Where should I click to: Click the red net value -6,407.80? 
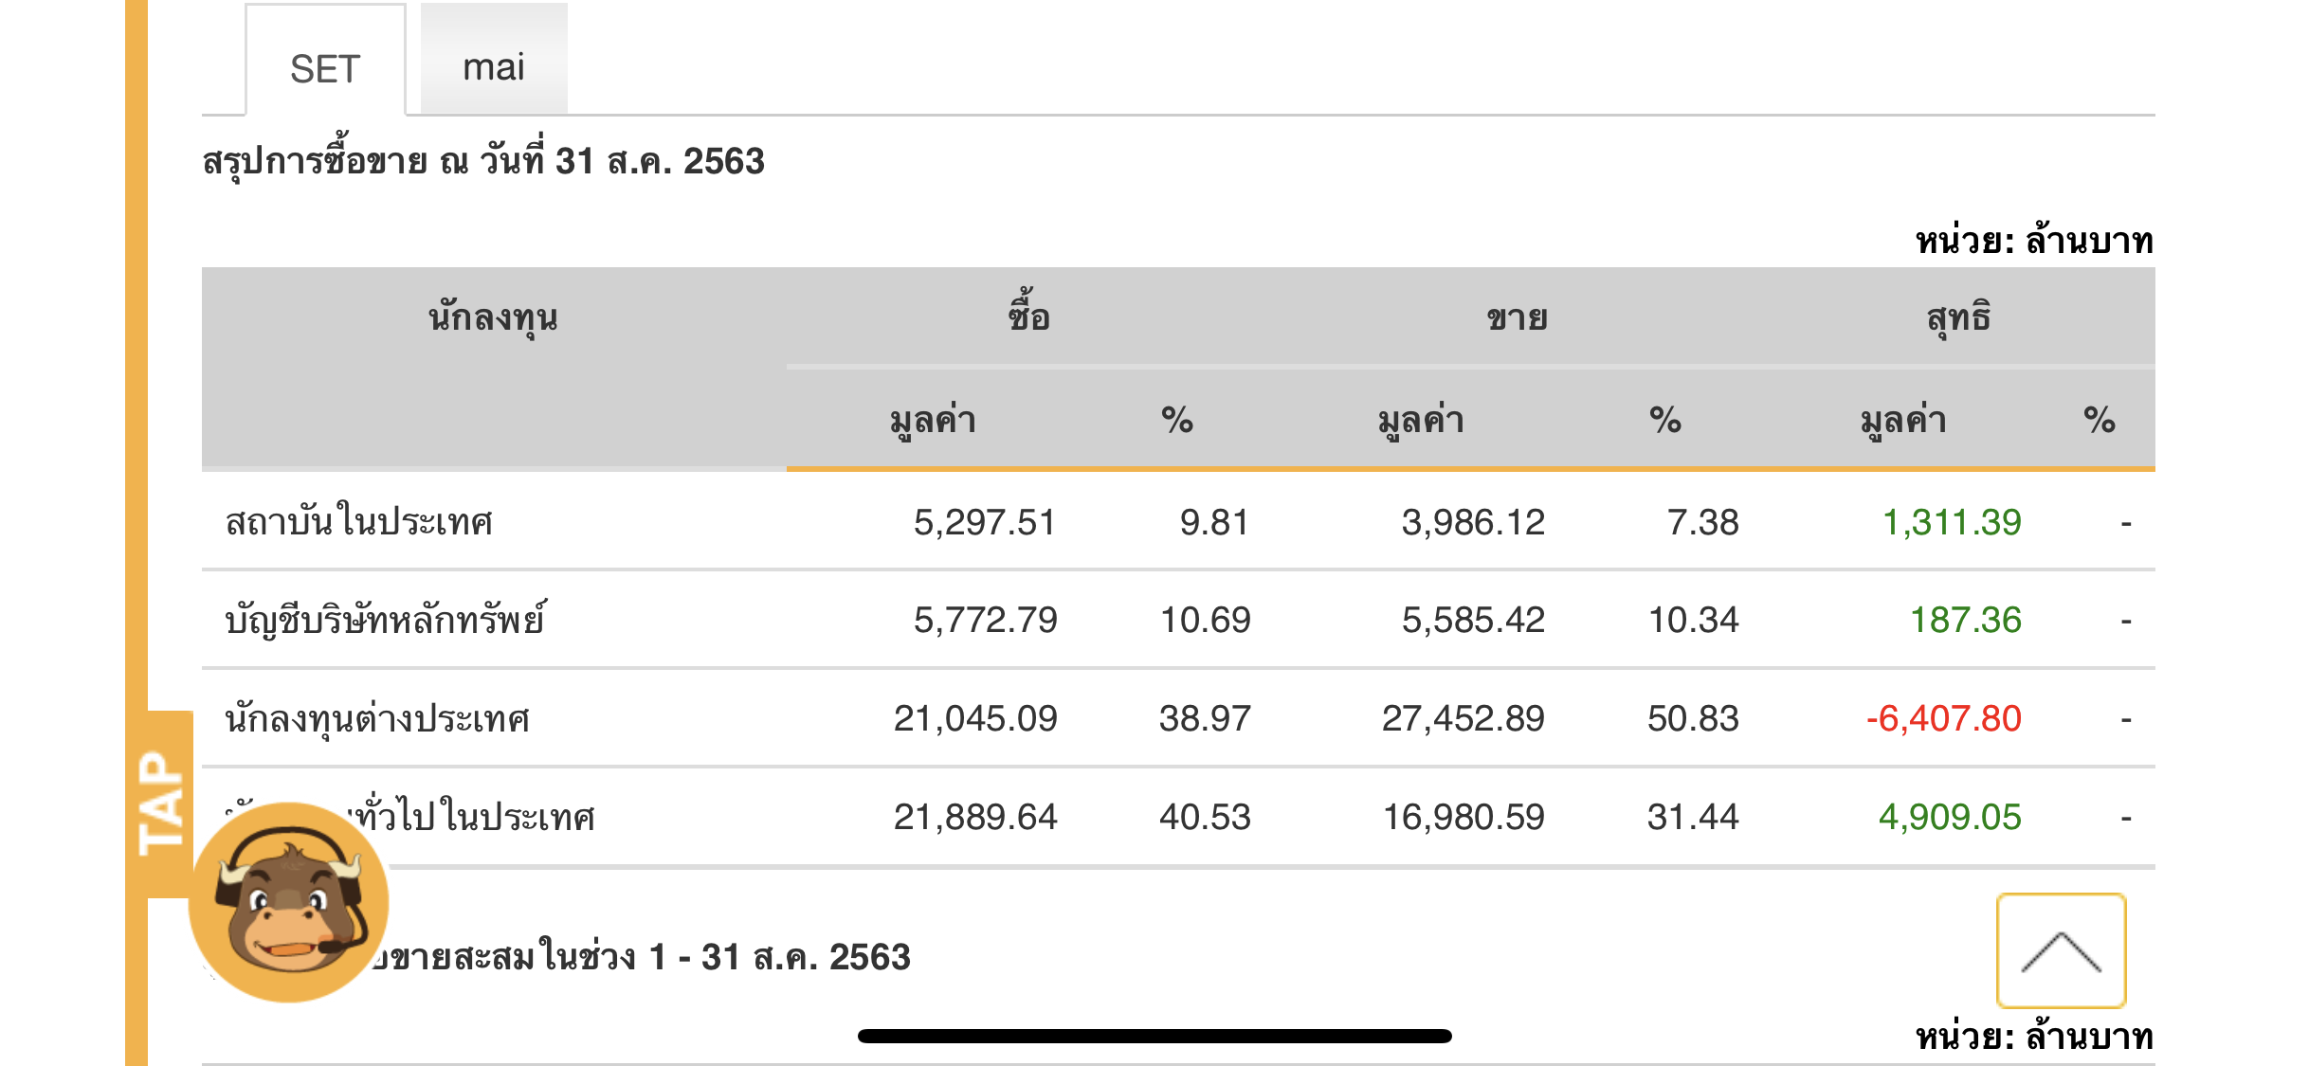[1943, 718]
